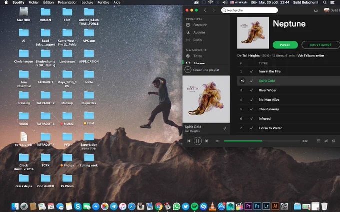This screenshot has width=340, height=212.
Task: Open Illustrator from the dock
Action: pos(275,206)
